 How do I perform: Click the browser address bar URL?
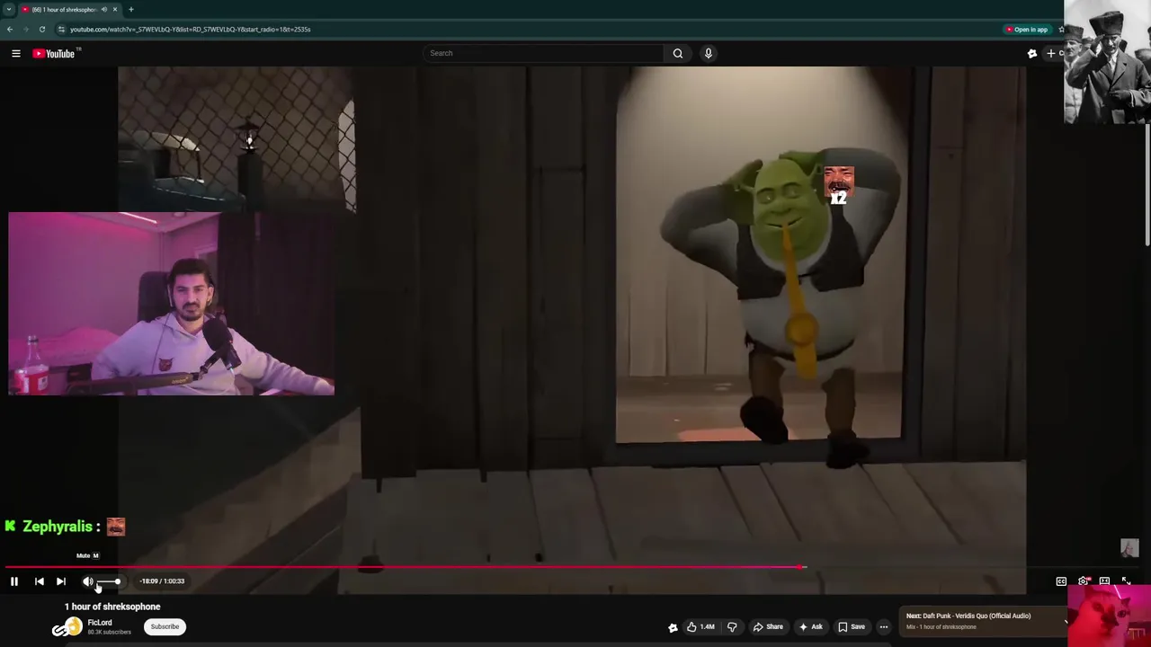point(191,30)
